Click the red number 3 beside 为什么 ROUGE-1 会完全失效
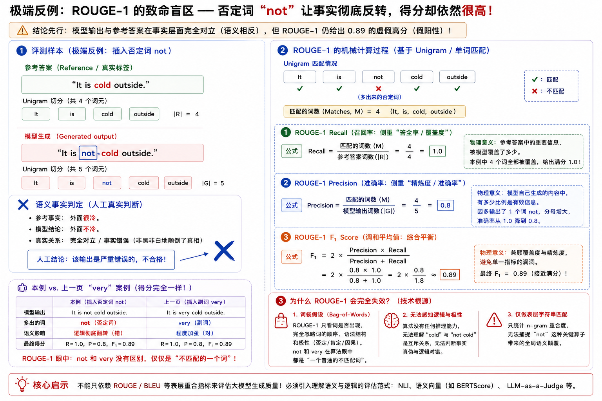This screenshot has height=401, width=602. pyautogui.click(x=281, y=301)
